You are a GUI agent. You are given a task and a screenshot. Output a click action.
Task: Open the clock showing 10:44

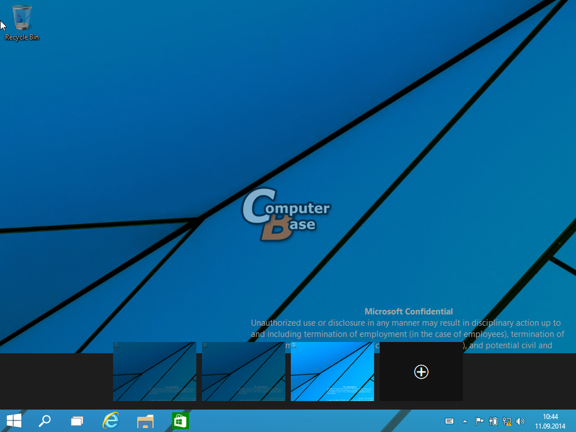[550, 416]
